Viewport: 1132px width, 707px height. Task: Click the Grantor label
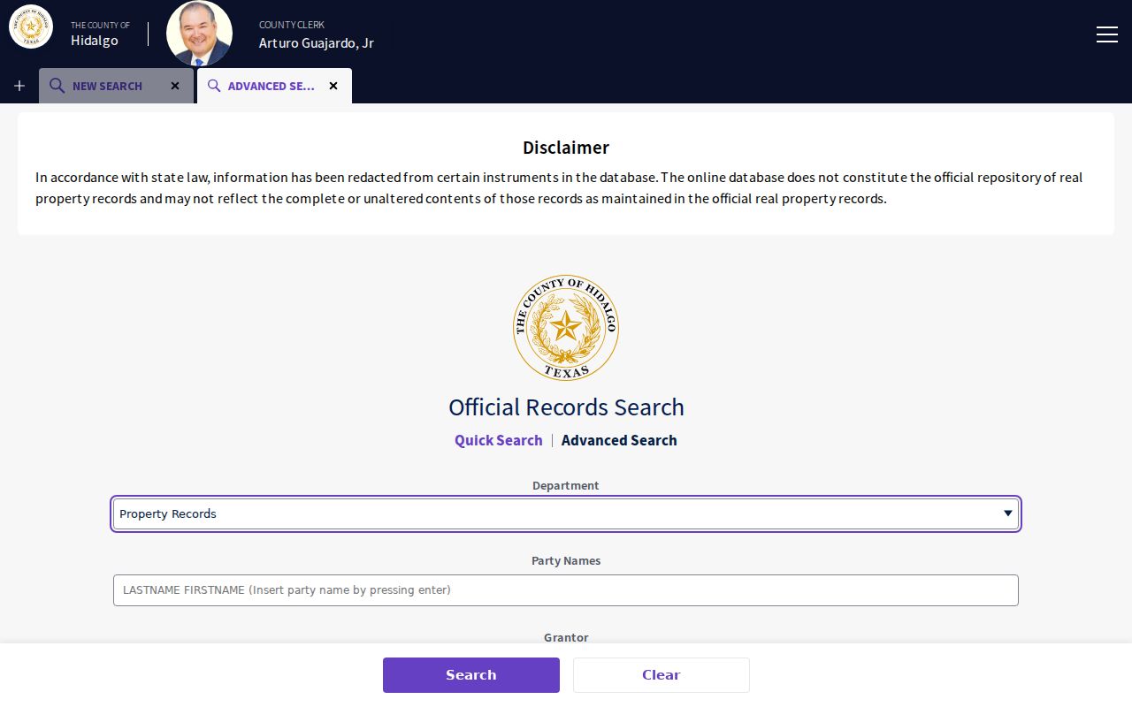[566, 637]
